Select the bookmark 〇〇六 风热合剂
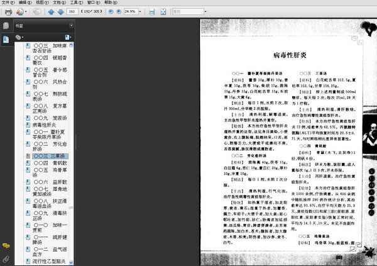 pyautogui.click(x=50, y=84)
